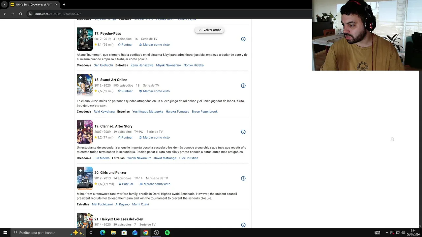Open Windows Start menu

click(x=5, y=233)
